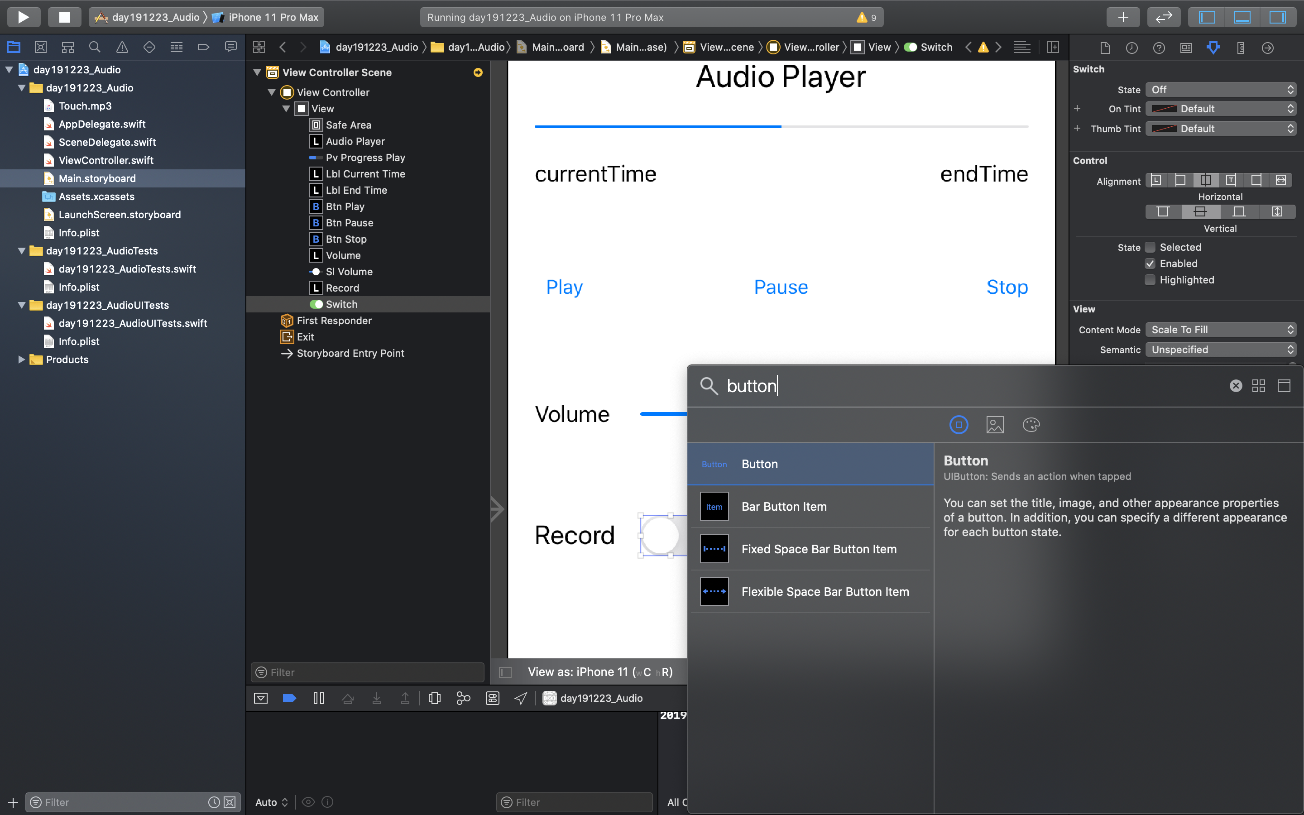Collapse the day191223_AudioTests folder
Viewport: 1304px width, 815px height.
tap(22, 251)
